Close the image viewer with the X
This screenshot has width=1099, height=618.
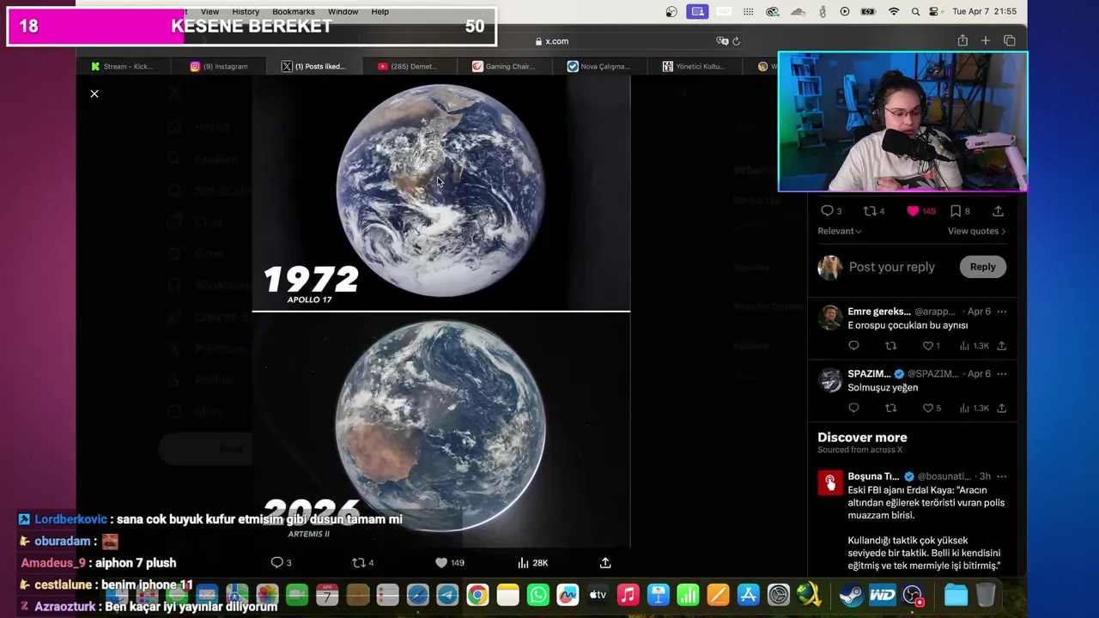(94, 94)
